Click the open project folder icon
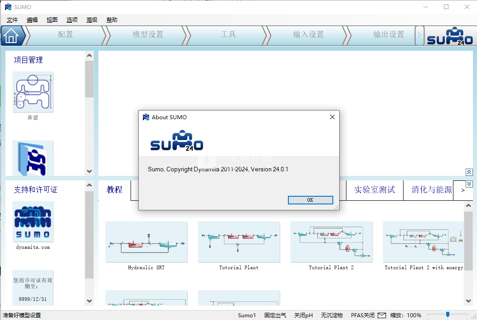This screenshot has width=477, height=320. click(33, 158)
